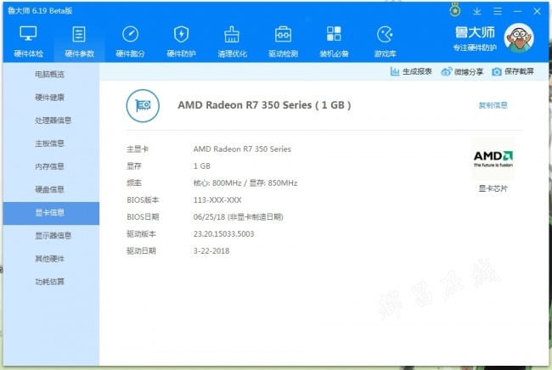Click the 主显卡 value AMD Radeon R7 350 Series
The width and height of the screenshot is (552, 370).
point(242,149)
